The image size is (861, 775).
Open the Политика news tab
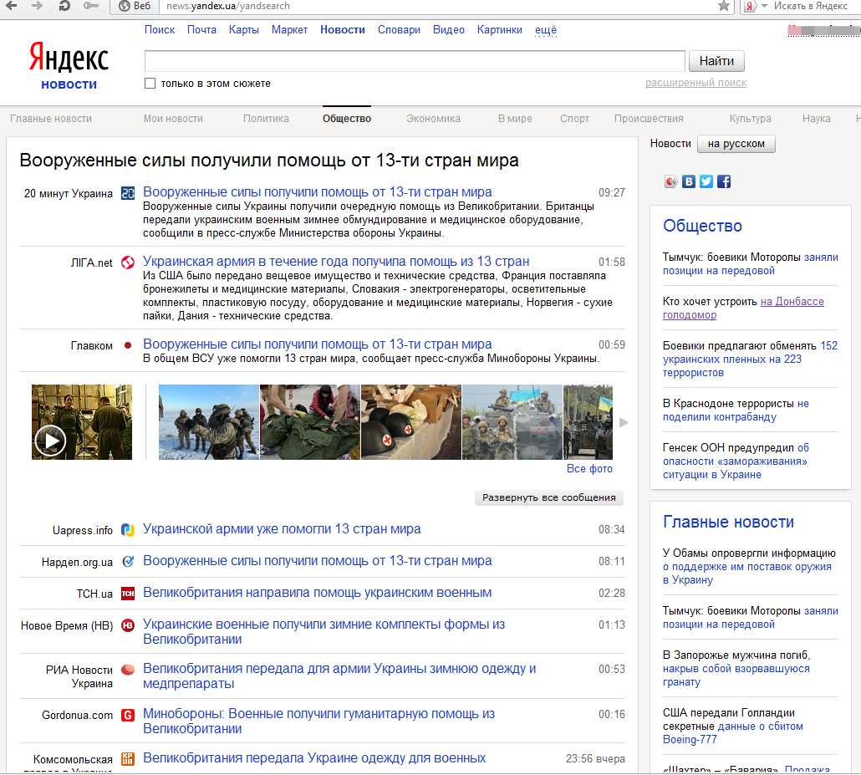pyautogui.click(x=266, y=119)
